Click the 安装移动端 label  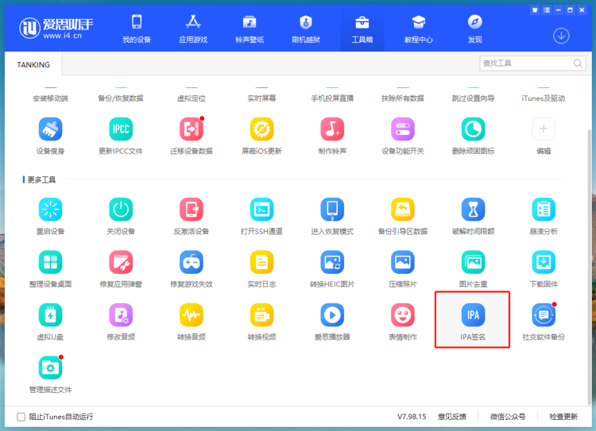[50, 98]
